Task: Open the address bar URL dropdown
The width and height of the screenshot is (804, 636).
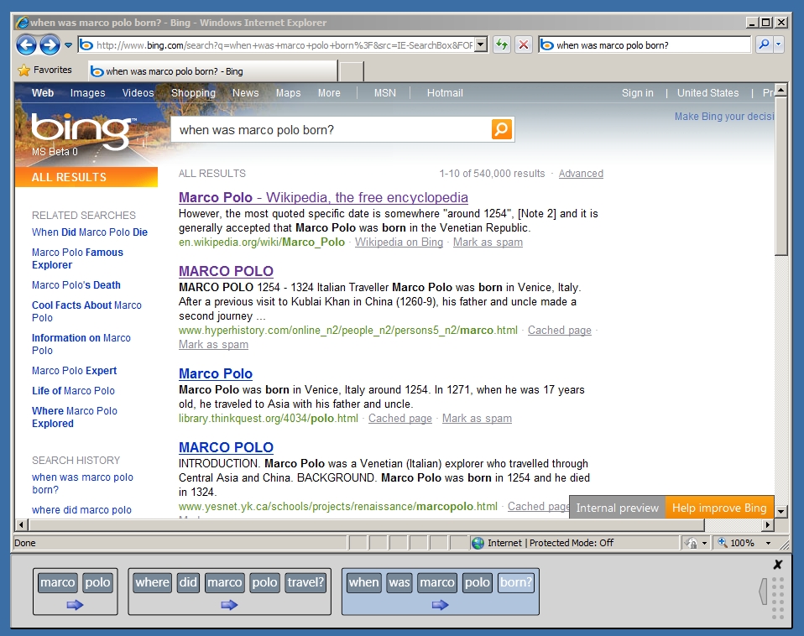Action: 481,45
